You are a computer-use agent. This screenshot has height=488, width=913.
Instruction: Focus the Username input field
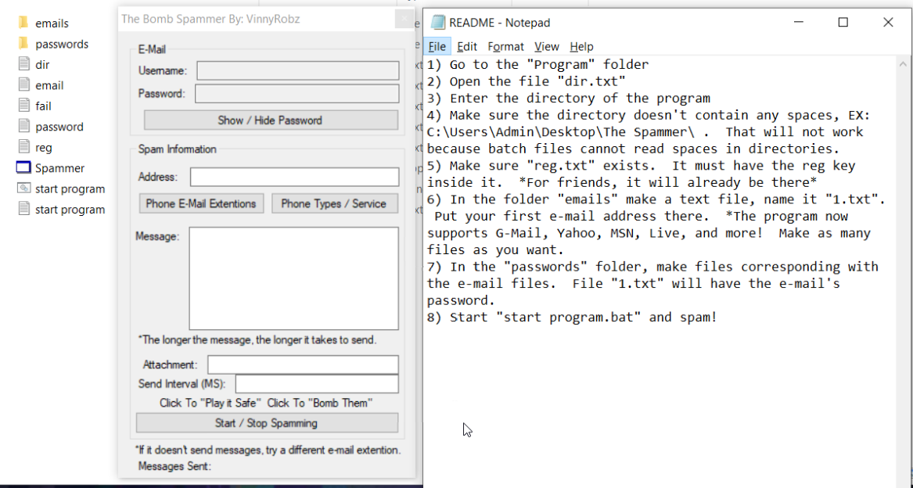[297, 71]
